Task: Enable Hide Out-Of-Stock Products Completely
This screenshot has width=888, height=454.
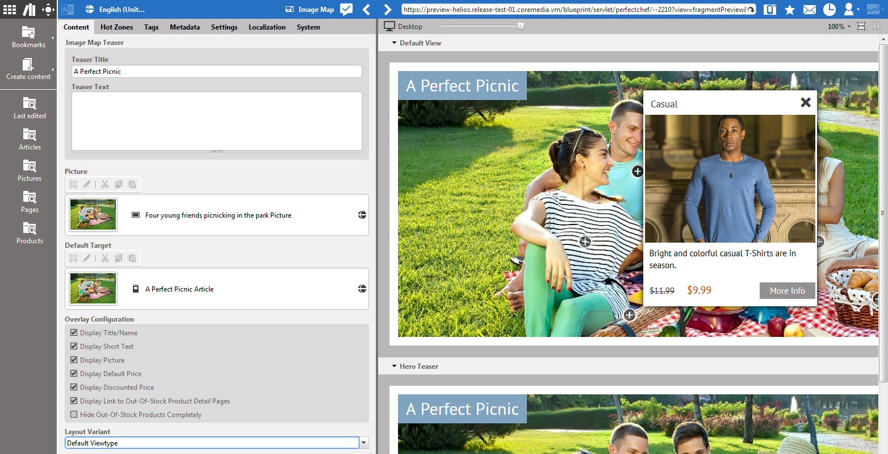Action: tap(74, 414)
